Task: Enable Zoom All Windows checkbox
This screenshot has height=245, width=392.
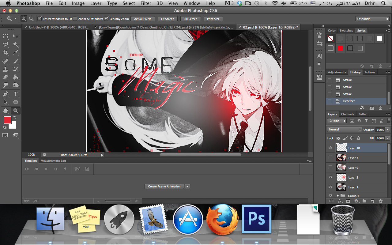Action: coord(75,19)
